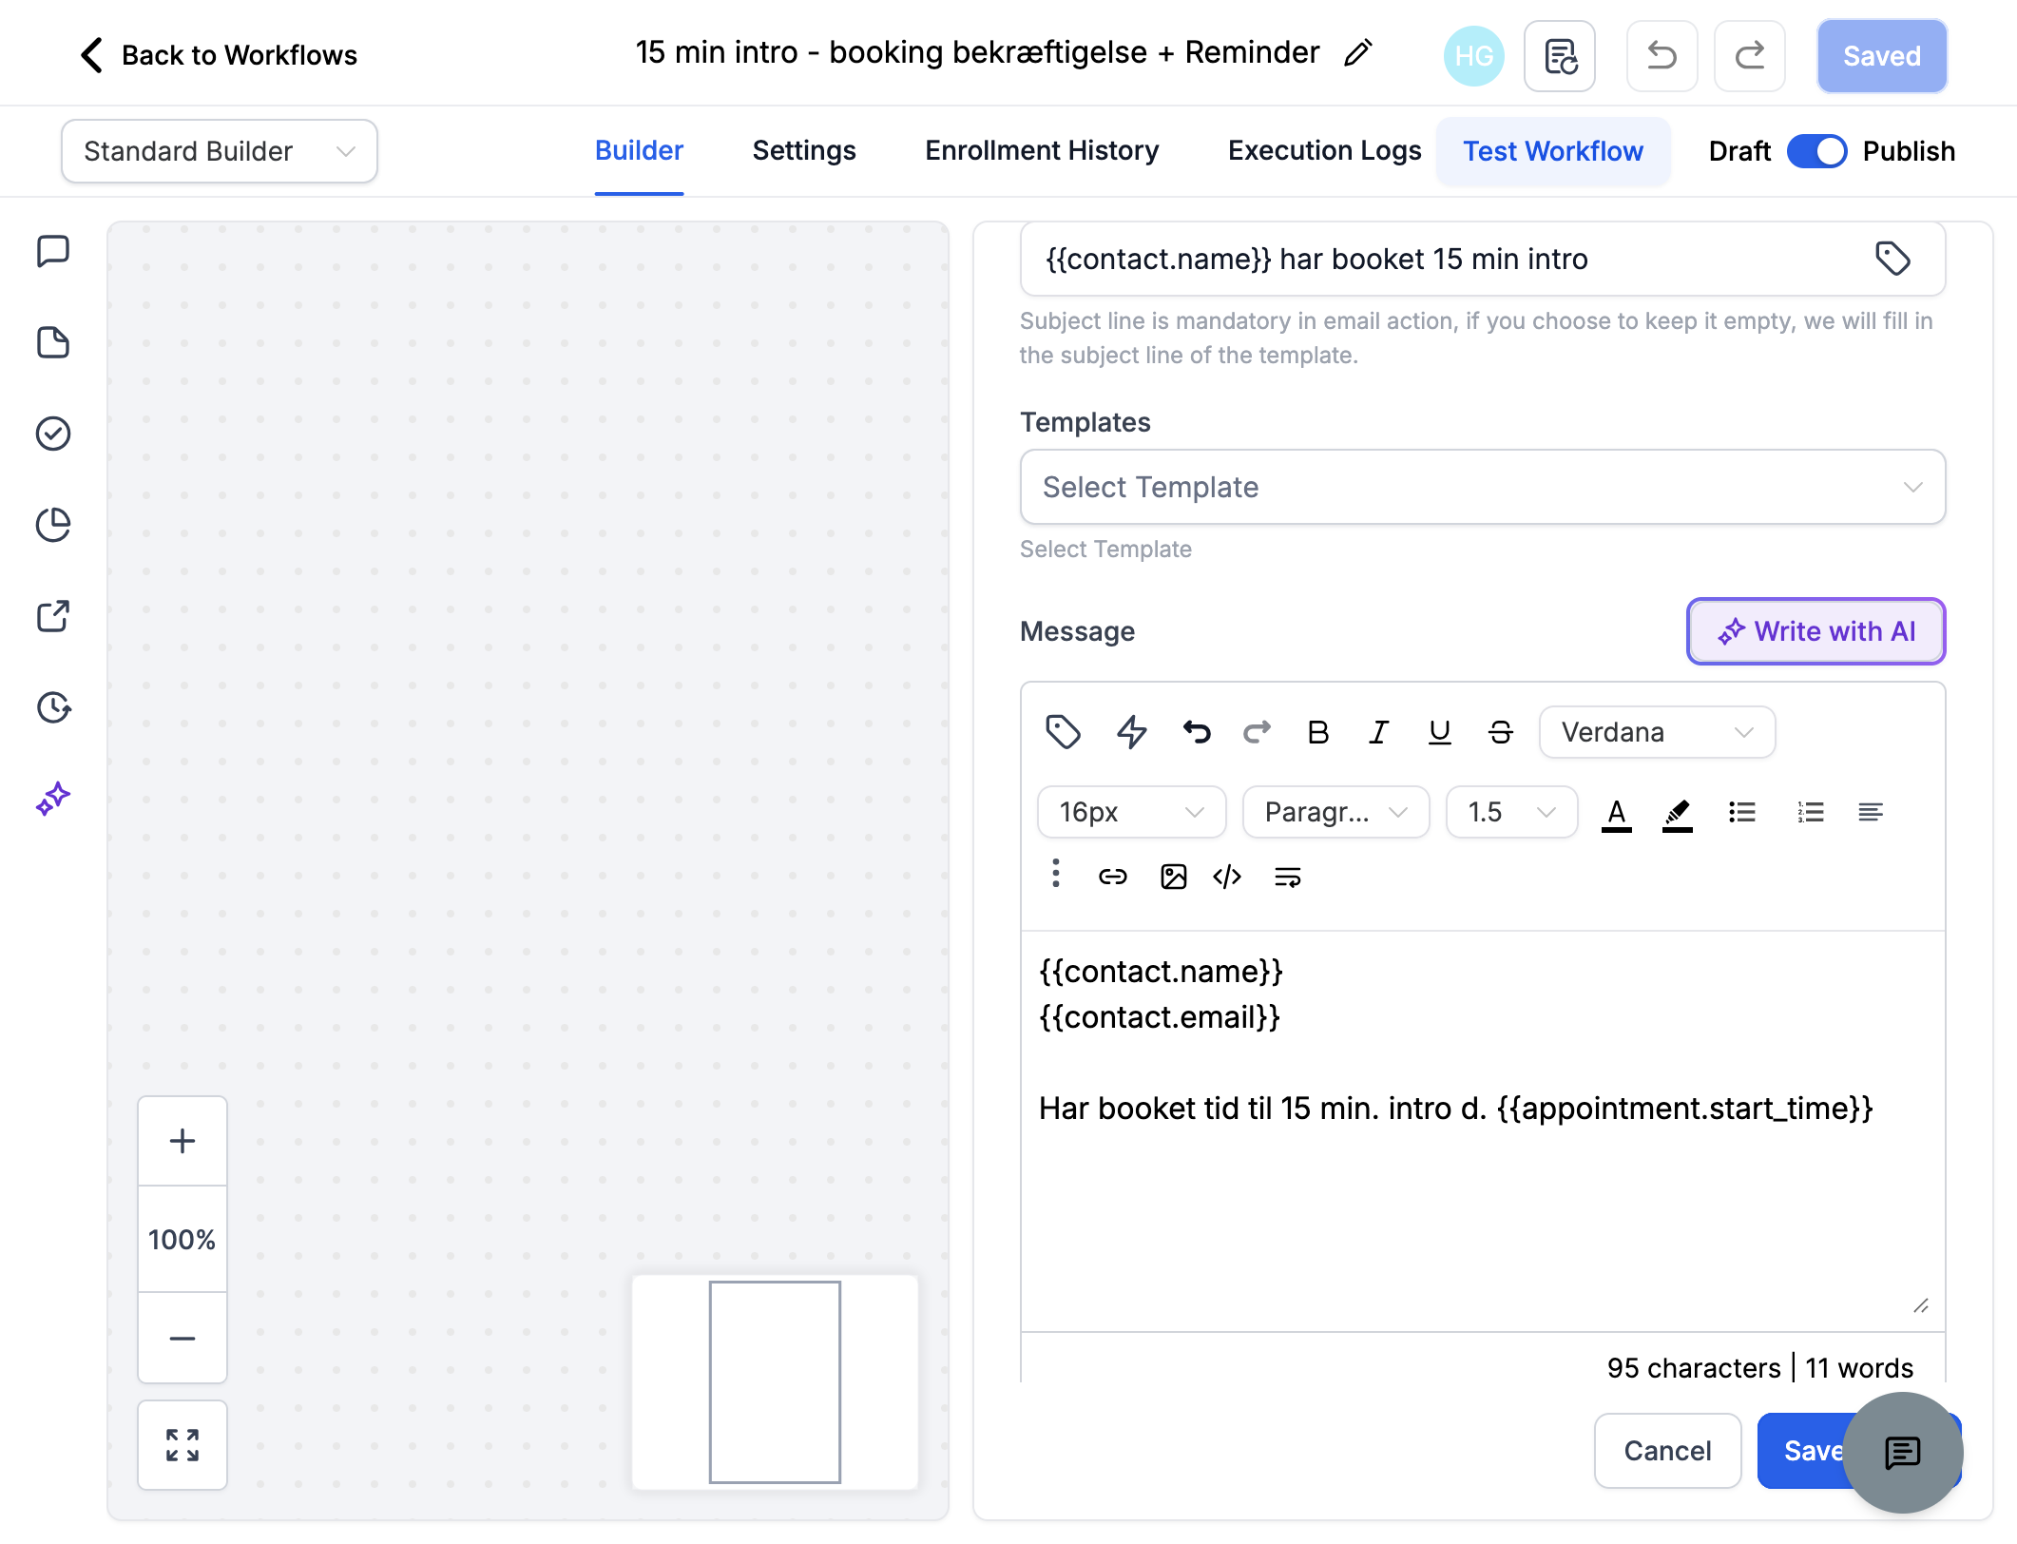Viewport: 2017px width, 1544px height.
Task: Open the Select Template dropdown
Action: [1483, 487]
